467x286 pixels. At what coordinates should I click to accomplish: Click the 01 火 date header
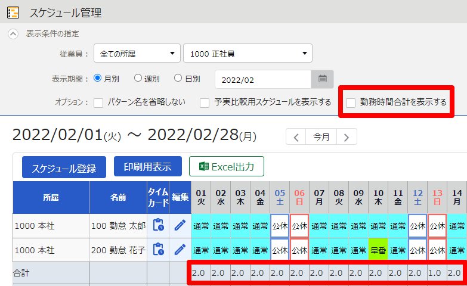click(201, 197)
